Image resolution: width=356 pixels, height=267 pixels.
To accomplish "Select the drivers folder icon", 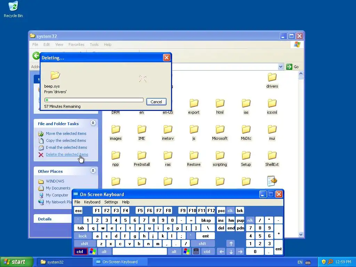I will [x=272, y=80].
